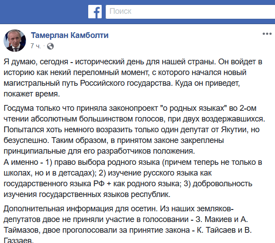Click the post timestamp 7 ч.
The height and width of the screenshot is (243, 275).
click(36, 46)
